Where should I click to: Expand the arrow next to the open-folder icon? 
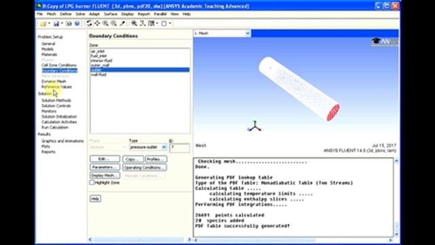(49, 24)
